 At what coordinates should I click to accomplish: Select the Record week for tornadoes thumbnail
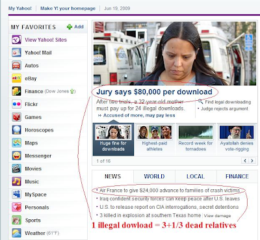point(196,139)
